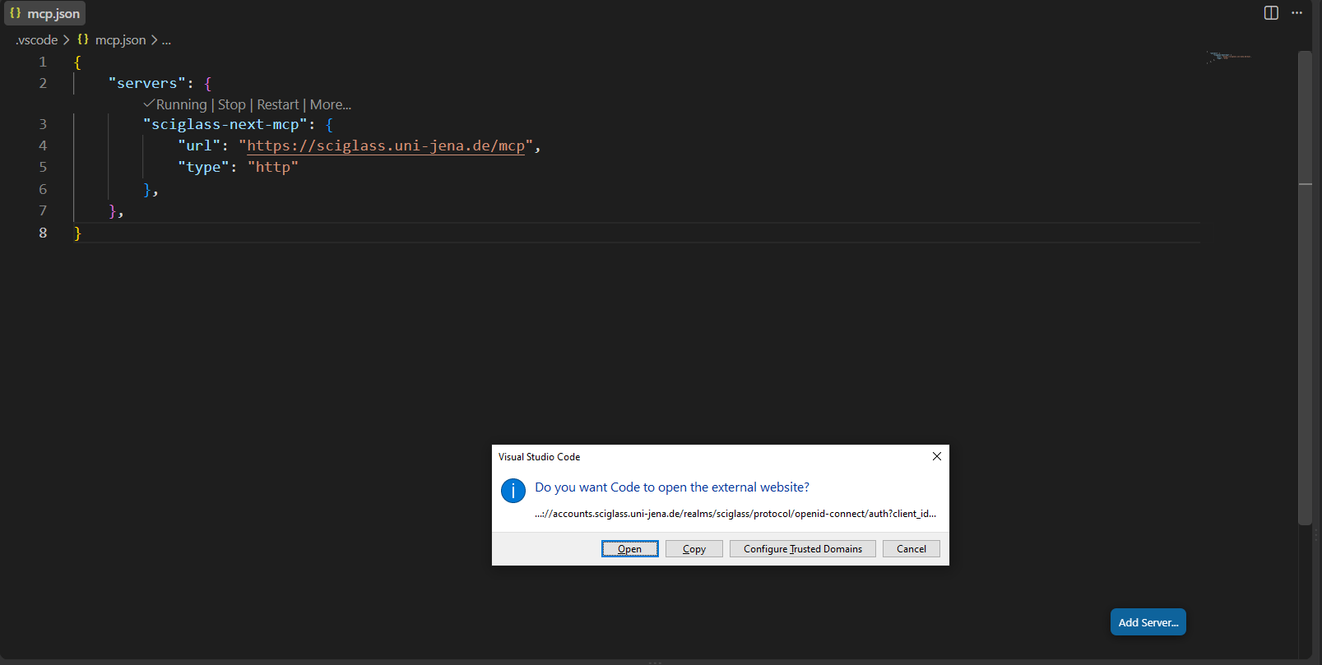Click the accounts.sciglass.uni-jena.de URL text in dialog
This screenshot has height=665, width=1322.
click(x=735, y=514)
